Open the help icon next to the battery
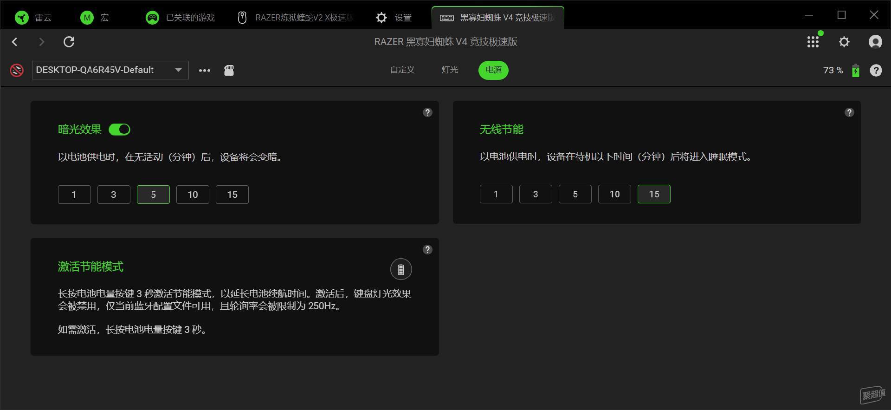 (876, 70)
